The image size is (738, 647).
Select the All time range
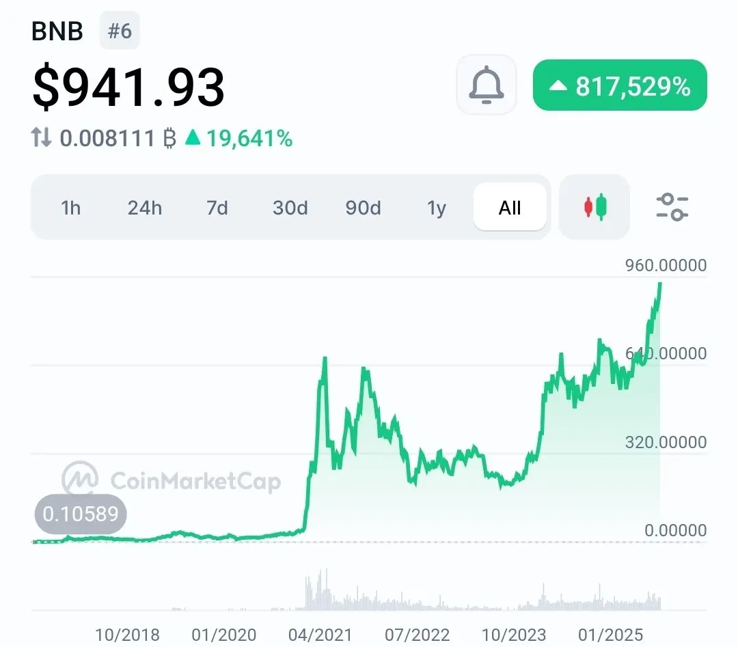point(510,207)
